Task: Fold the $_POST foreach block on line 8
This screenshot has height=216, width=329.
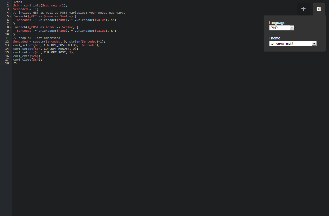Action: point(11,27)
